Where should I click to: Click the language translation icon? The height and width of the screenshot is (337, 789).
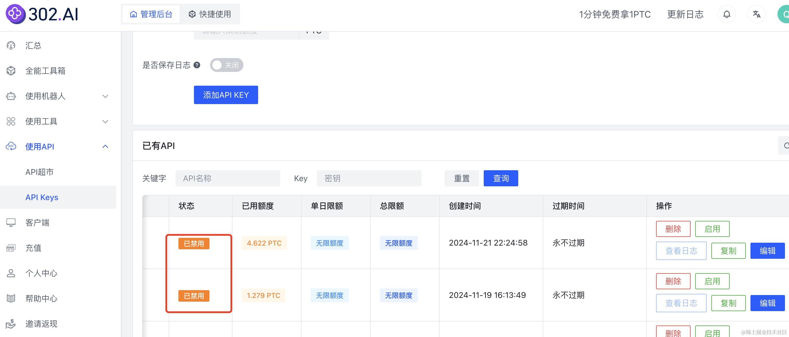756,14
